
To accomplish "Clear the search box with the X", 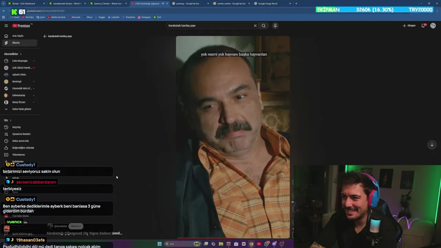I will 255,25.
